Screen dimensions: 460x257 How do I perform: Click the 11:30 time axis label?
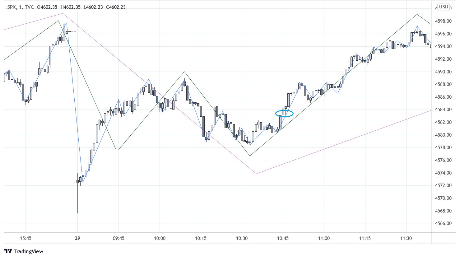click(406, 238)
